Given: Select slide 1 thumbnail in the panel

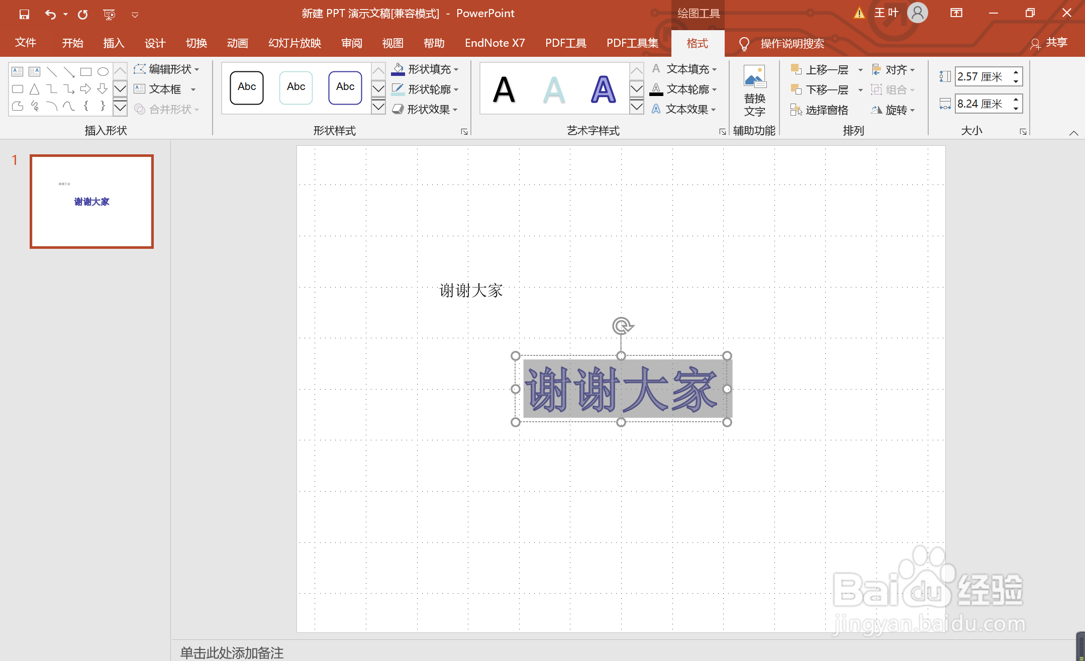Looking at the screenshot, I should coord(91,201).
